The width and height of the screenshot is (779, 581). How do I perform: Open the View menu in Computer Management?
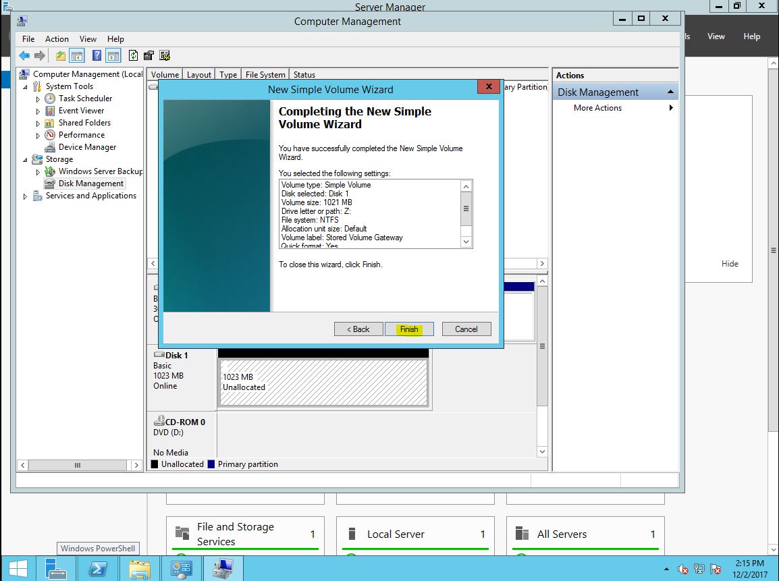(x=88, y=39)
